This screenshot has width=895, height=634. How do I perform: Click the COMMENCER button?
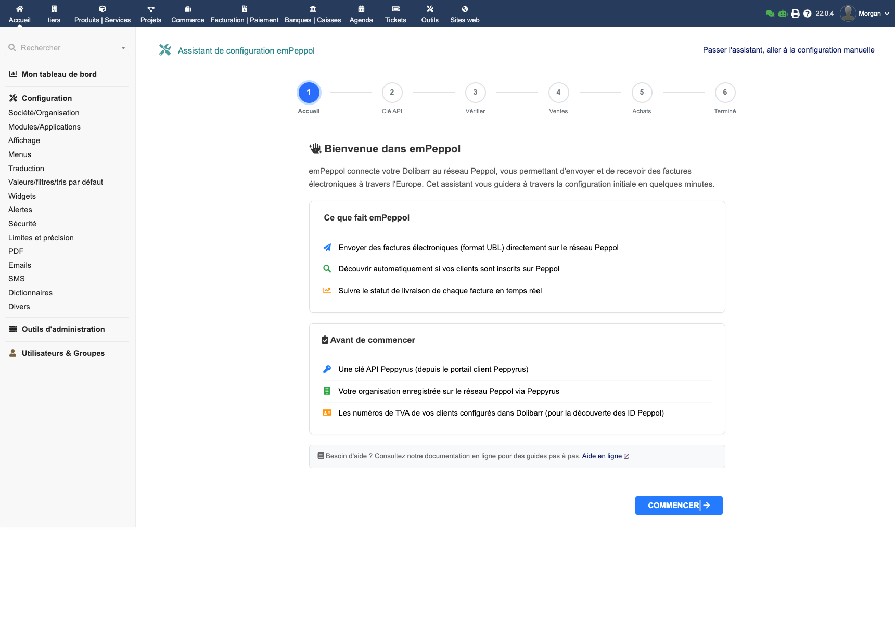[679, 506]
